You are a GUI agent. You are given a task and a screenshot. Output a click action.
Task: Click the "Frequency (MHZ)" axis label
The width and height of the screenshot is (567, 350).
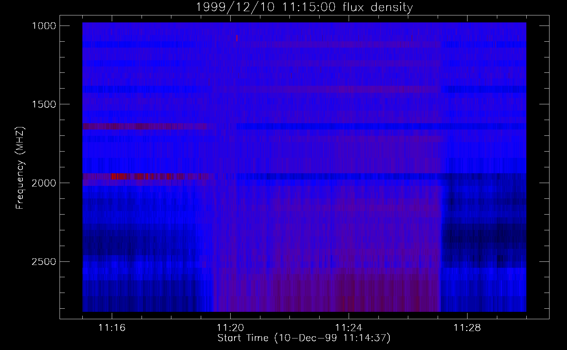[x=20, y=168]
